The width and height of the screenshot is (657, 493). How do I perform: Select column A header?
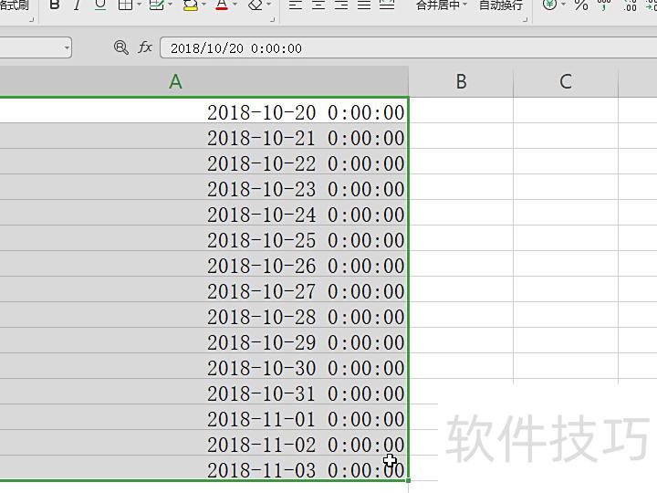click(x=204, y=81)
